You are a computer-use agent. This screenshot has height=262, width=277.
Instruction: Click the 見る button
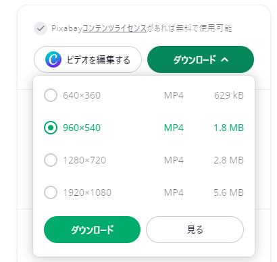coord(195,230)
